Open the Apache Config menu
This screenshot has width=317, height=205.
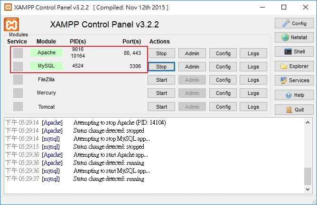tap(223, 53)
